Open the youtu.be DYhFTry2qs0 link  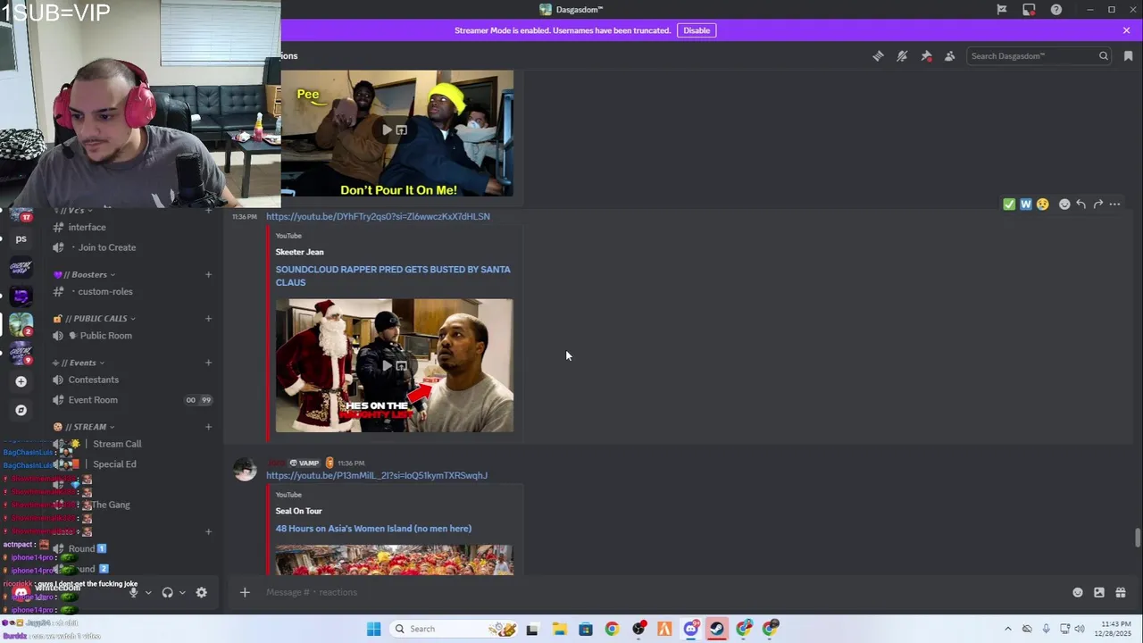tap(378, 216)
